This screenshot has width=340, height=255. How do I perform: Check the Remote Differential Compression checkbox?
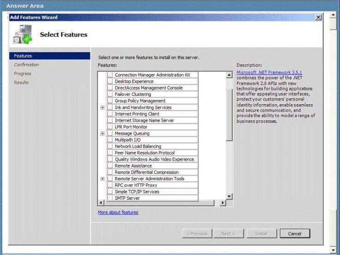pyautogui.click(x=110, y=172)
